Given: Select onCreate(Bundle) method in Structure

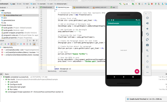Looking at the screenshot, I should 20,50.
